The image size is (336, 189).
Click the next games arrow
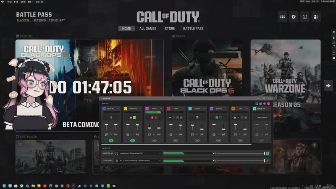tap(328, 86)
